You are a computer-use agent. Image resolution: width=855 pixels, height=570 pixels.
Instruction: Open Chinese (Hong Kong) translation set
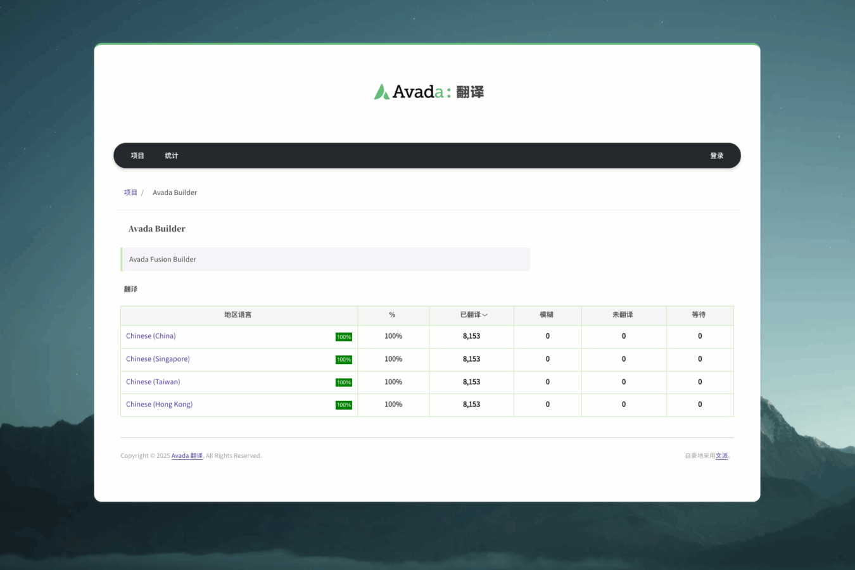point(159,405)
